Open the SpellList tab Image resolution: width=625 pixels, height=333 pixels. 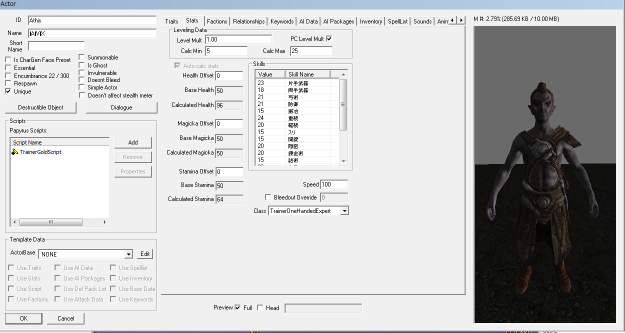click(398, 21)
